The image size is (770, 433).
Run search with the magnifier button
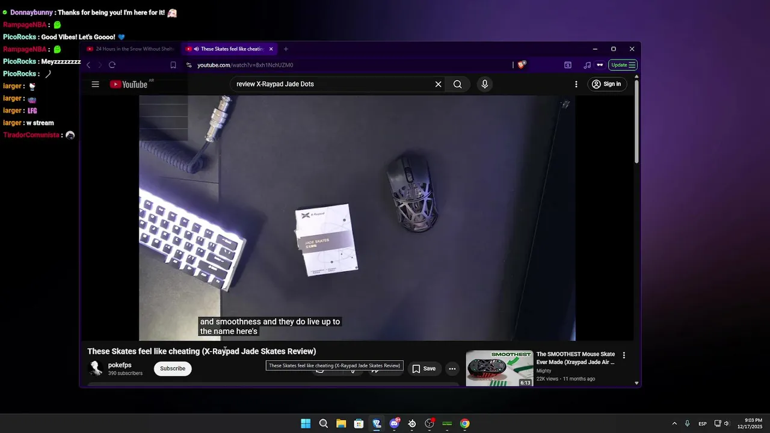point(458,84)
